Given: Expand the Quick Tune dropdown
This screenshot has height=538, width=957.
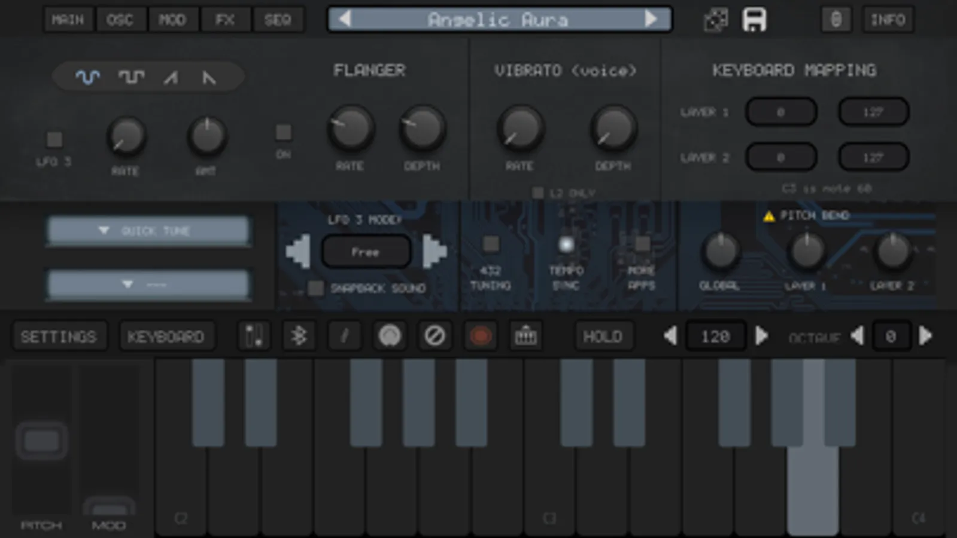Looking at the screenshot, I should [148, 230].
